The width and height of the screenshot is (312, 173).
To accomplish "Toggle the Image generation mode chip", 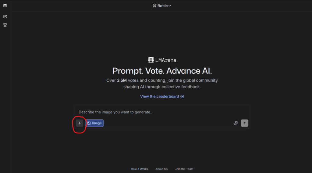I will point(94,123).
